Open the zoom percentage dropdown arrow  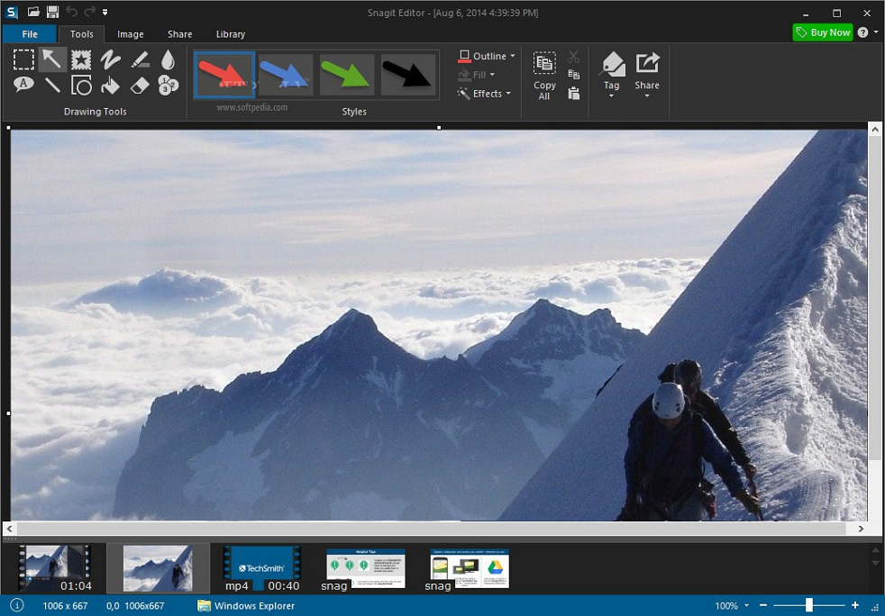point(747,605)
